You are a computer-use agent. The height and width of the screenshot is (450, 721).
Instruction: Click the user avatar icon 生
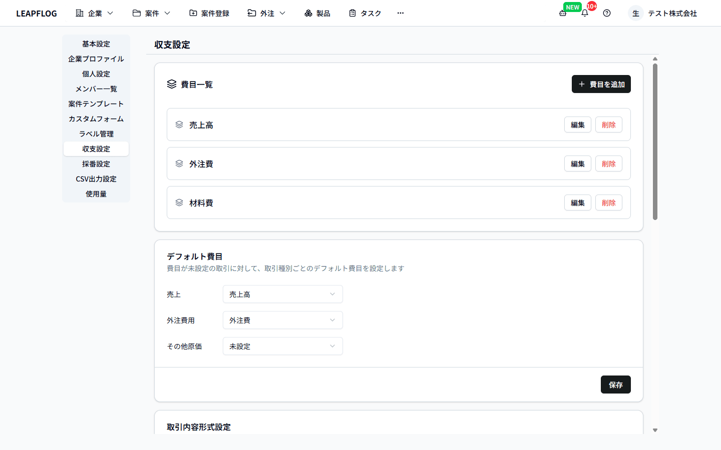(x=635, y=13)
